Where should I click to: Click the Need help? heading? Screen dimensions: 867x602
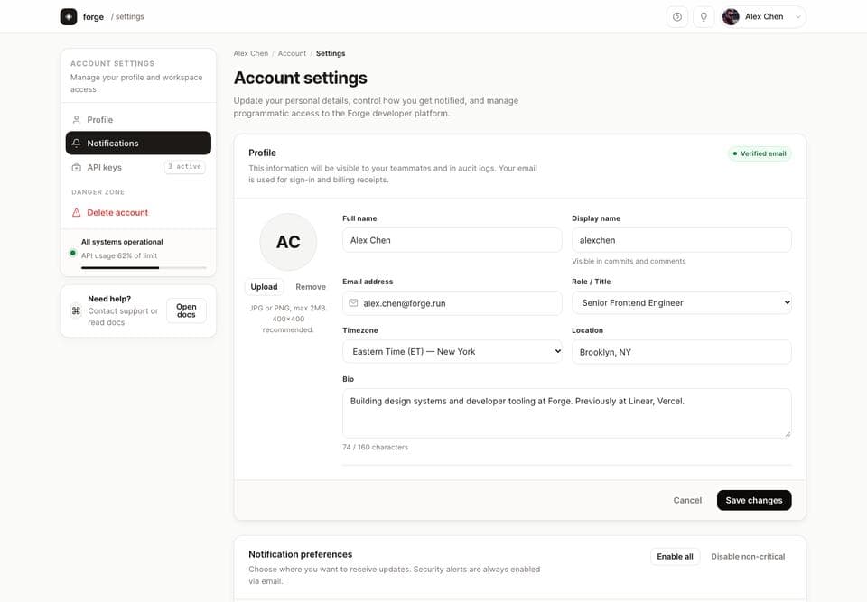109,299
